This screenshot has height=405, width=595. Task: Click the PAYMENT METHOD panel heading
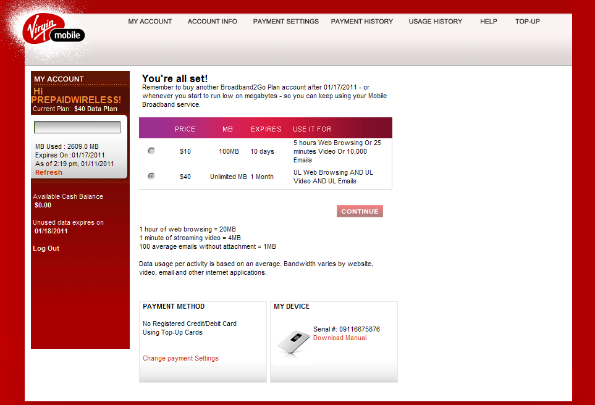click(174, 306)
